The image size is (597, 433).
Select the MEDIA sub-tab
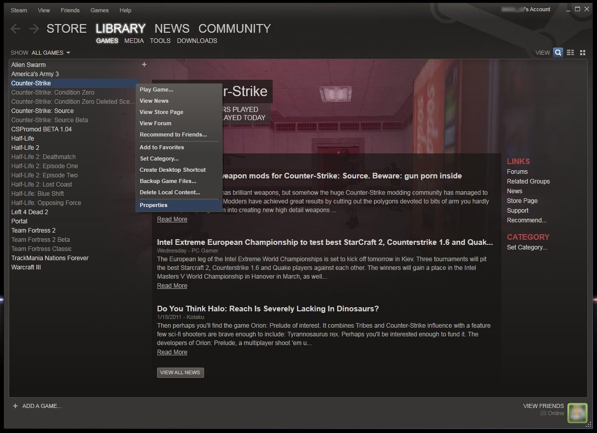pyautogui.click(x=134, y=41)
